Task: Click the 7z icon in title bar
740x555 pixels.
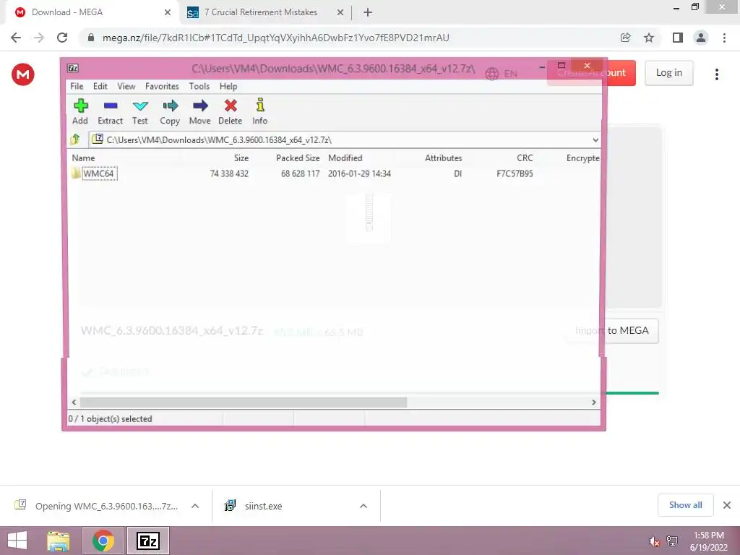Action: click(73, 69)
